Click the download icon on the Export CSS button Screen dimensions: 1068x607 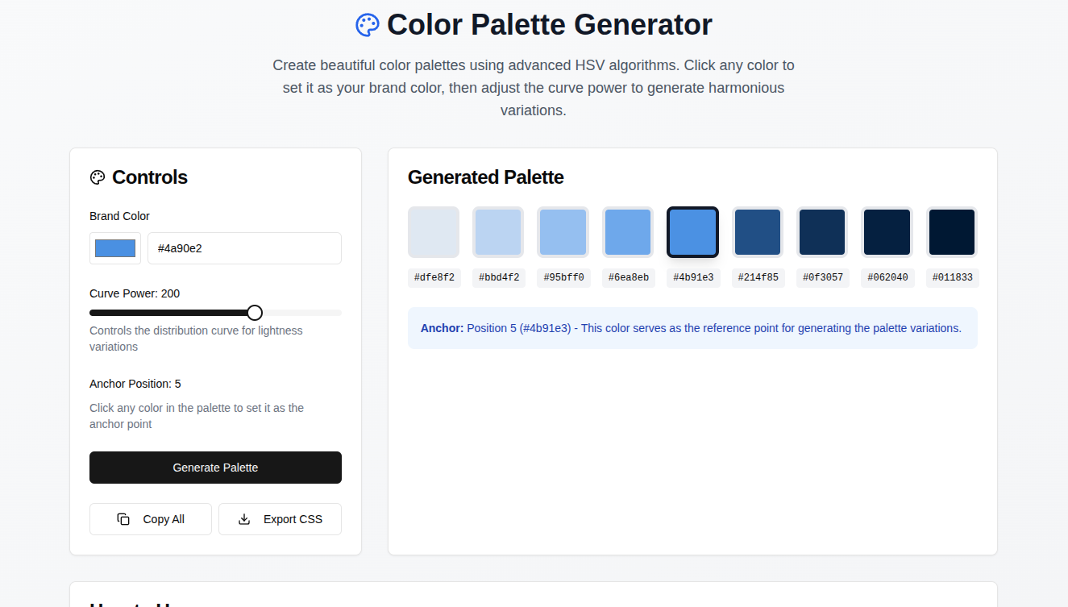(x=243, y=519)
